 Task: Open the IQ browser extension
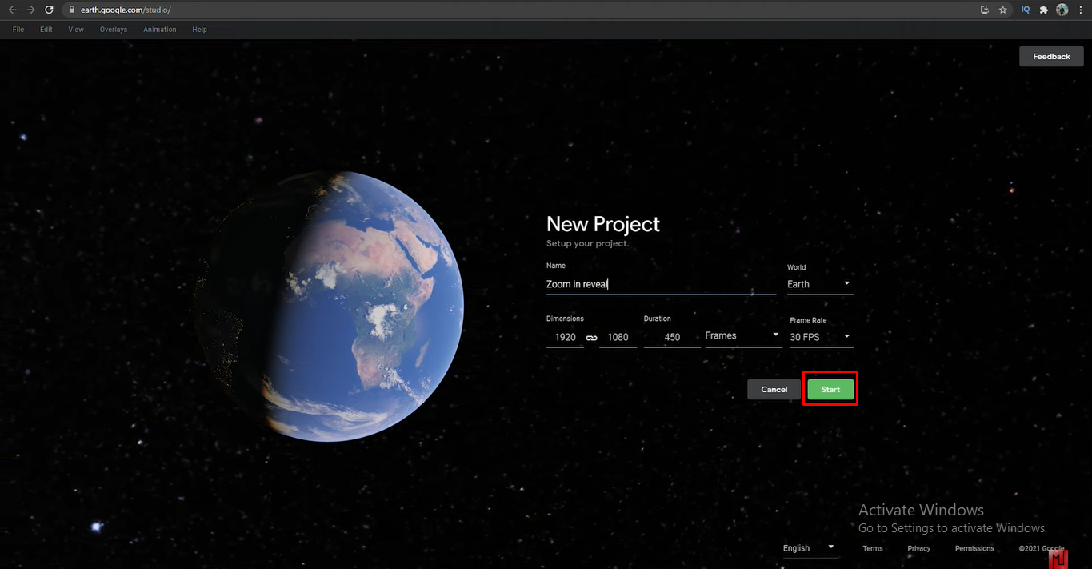coord(1025,10)
